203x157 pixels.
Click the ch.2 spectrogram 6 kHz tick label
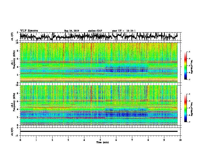click(18, 101)
